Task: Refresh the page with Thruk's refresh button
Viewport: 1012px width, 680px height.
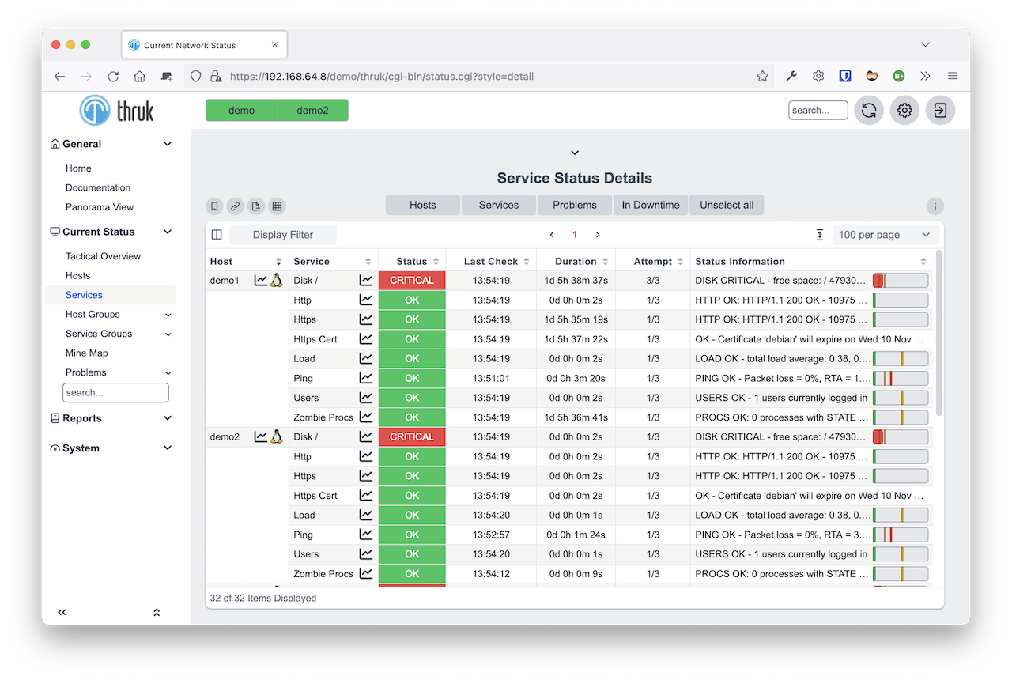Action: 869,111
